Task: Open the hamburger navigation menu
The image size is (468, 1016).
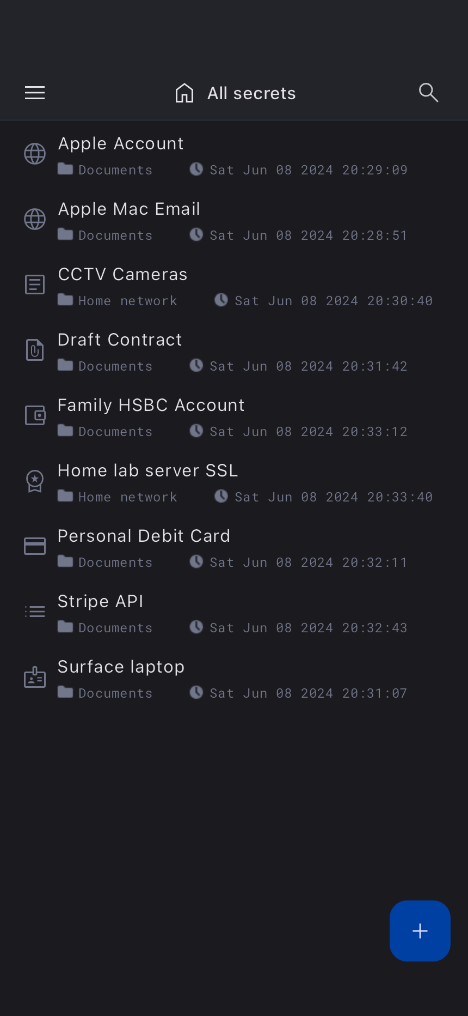Action: click(35, 93)
